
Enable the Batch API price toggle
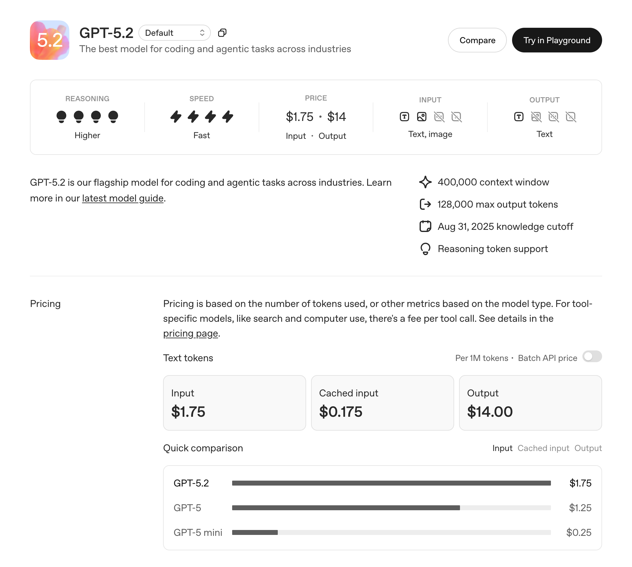tap(592, 357)
